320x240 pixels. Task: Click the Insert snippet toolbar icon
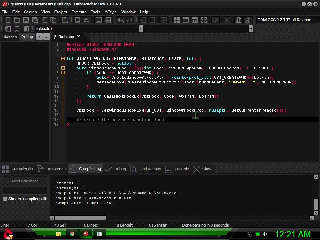pos(8,29)
